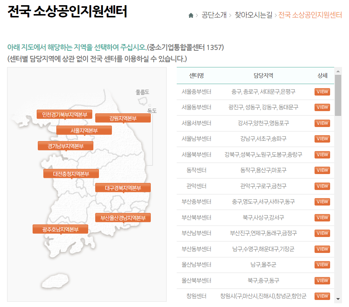Image resolution: width=349 pixels, height=307 pixels.
Task: View details for 울산남부센터
Action: click(x=322, y=265)
